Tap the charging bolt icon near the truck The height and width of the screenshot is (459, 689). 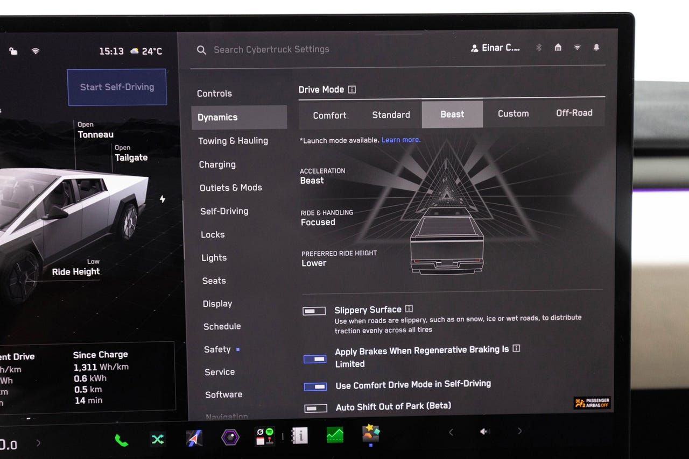(163, 199)
